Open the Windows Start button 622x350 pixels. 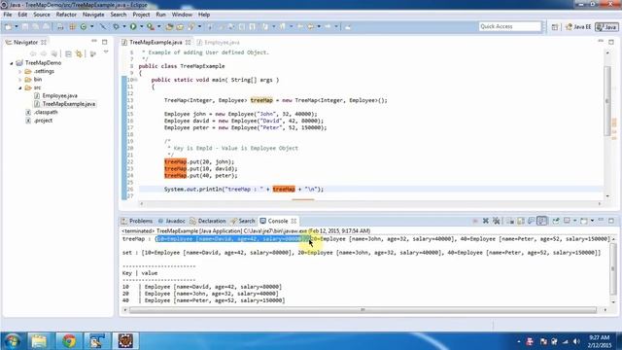[x=12, y=341]
